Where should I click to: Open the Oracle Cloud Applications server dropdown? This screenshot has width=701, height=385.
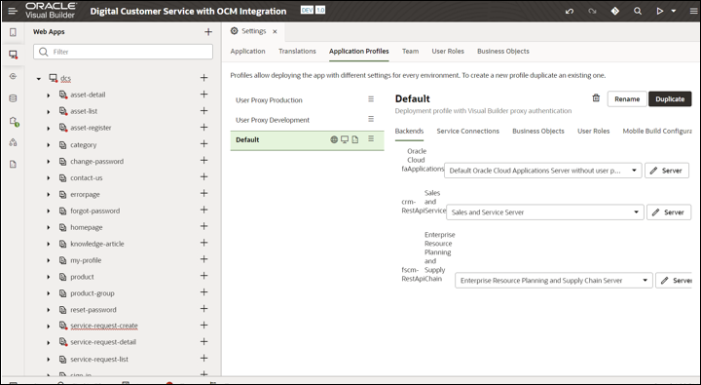(x=542, y=171)
